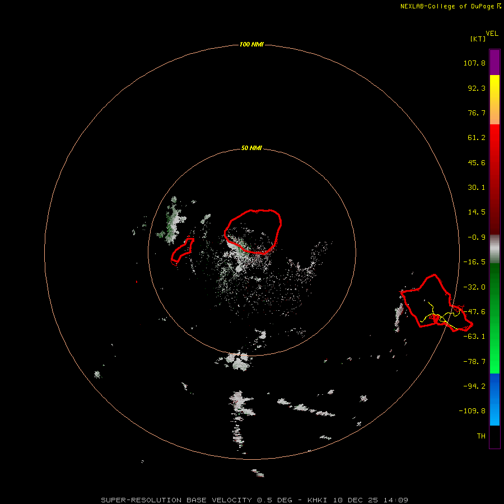Click the VEL legend title

coord(492,34)
